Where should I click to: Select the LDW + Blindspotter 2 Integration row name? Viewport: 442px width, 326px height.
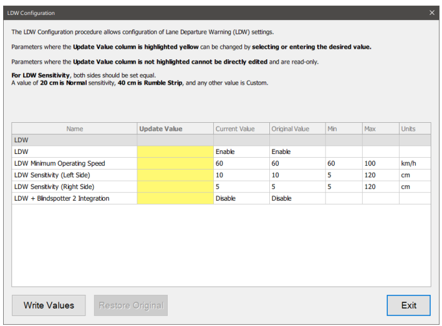61,198
